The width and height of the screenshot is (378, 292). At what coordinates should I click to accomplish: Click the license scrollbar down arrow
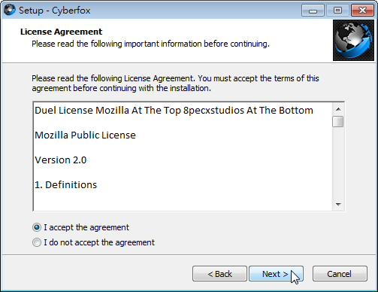click(338, 204)
